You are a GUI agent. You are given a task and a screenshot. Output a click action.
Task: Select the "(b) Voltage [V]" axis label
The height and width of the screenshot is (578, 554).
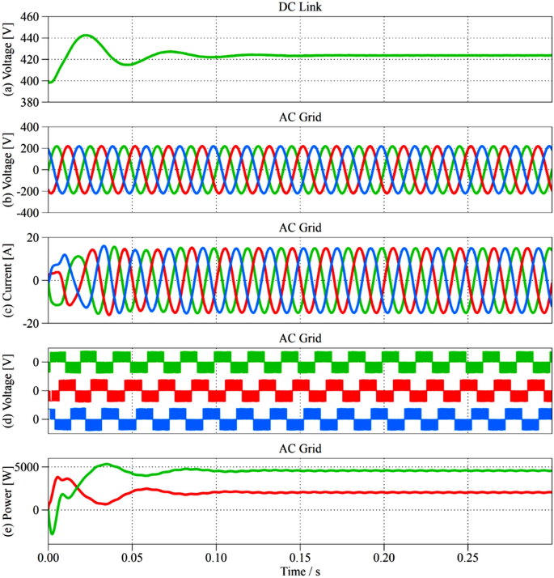pyautogui.click(x=9, y=169)
